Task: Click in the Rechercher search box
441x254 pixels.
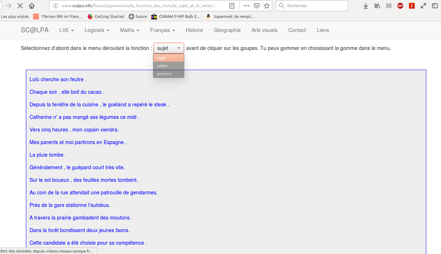Action: [312, 6]
